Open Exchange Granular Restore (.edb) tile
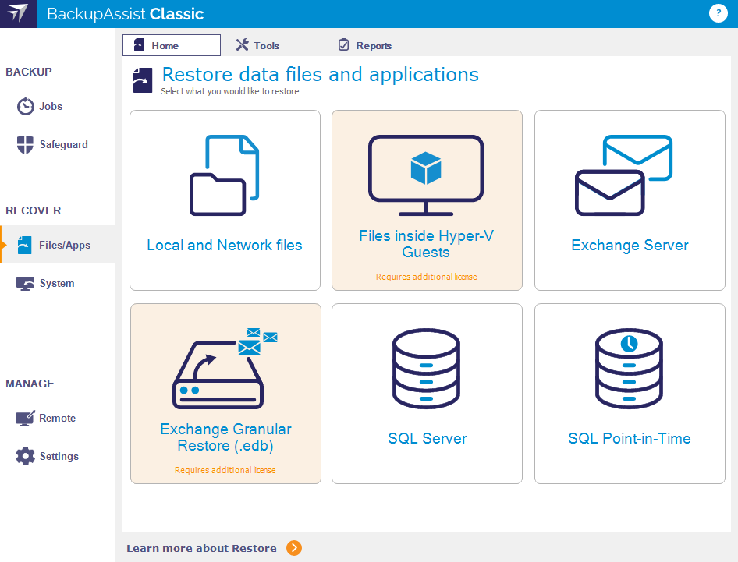Image resolution: width=738 pixels, height=562 pixels. [225, 394]
